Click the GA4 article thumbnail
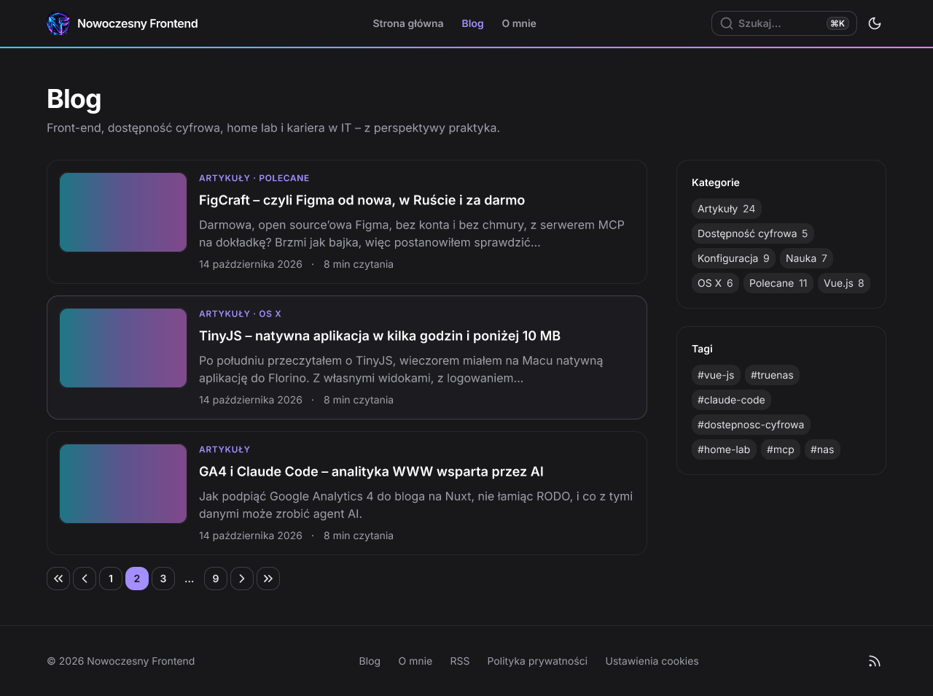This screenshot has height=696, width=933. point(123,484)
